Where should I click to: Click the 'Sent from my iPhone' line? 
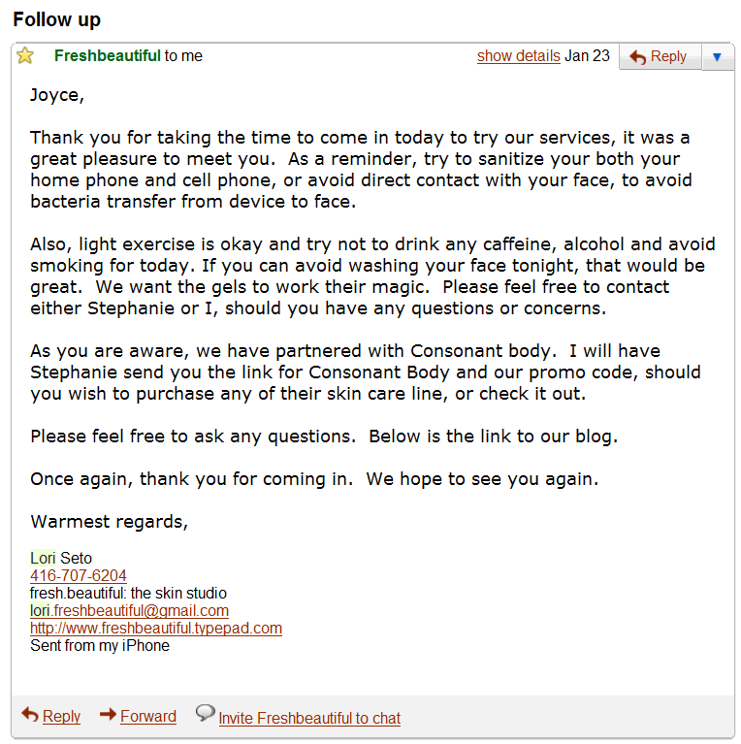point(99,645)
